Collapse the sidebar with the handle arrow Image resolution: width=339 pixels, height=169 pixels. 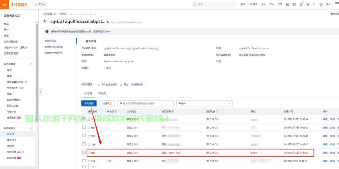pyautogui.click(x=40, y=92)
